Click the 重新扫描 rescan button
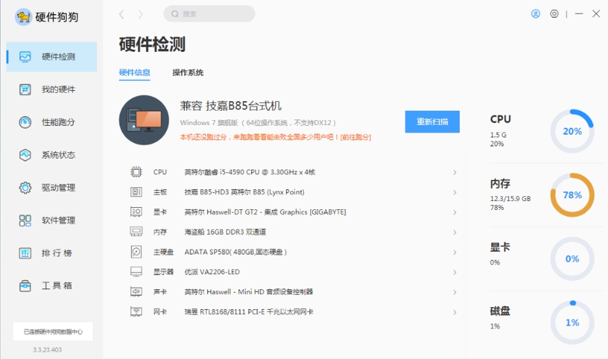Screen dimensions: 608x359 click(x=432, y=122)
